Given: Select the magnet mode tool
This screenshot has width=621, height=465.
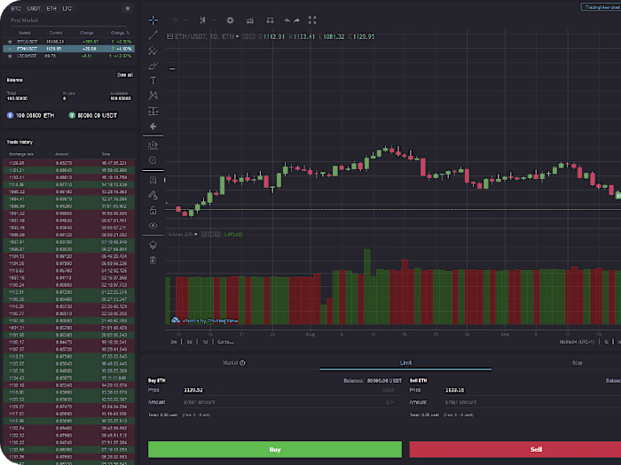Looking at the screenshot, I should [x=153, y=181].
